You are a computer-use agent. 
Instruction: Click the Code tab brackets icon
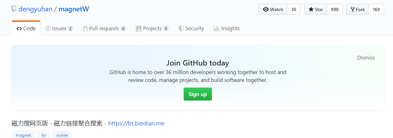point(19,29)
